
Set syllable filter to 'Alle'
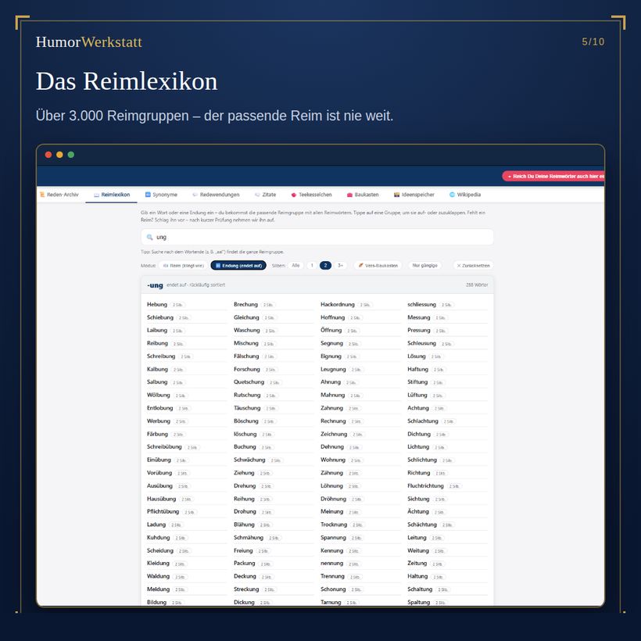pyautogui.click(x=295, y=265)
